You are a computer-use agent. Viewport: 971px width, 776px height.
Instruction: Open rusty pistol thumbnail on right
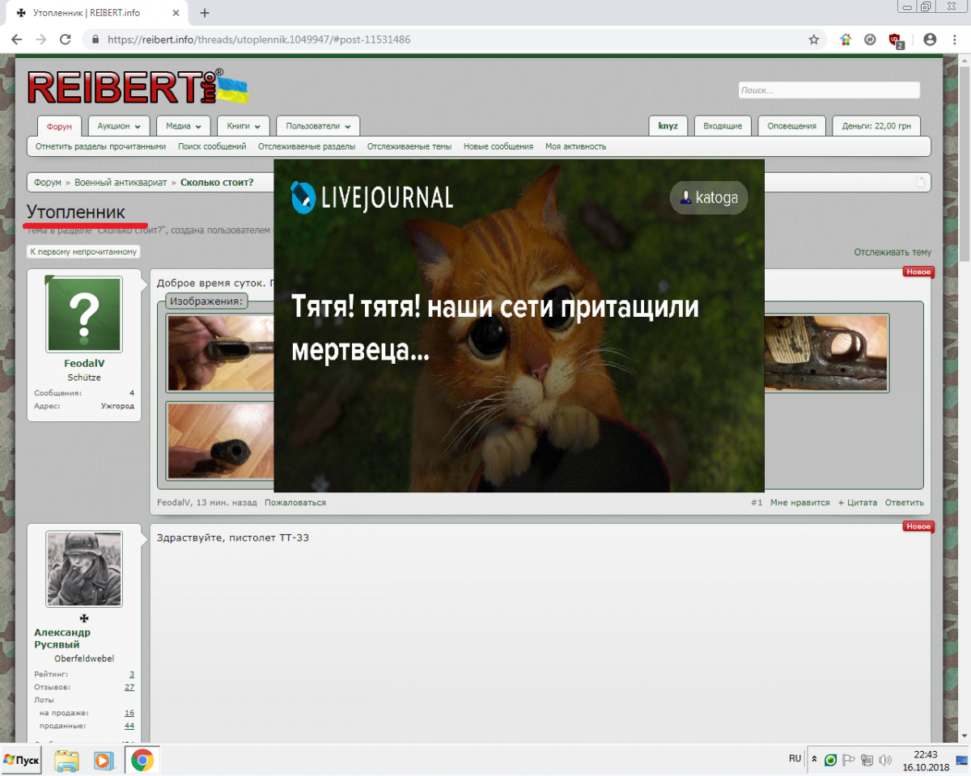(x=827, y=353)
